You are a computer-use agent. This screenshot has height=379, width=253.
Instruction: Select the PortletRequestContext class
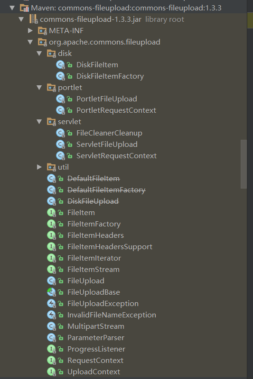coord(116,110)
